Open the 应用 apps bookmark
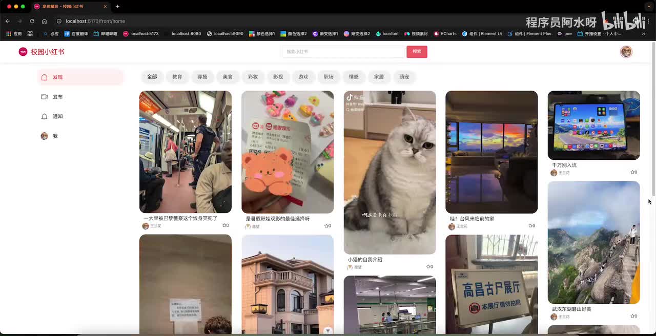 coord(14,34)
